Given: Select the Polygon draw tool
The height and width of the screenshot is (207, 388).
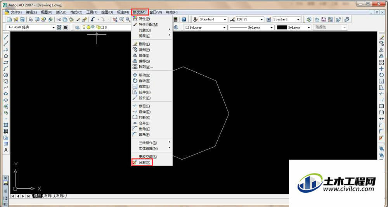Looking at the screenshot, I should pos(6,56).
